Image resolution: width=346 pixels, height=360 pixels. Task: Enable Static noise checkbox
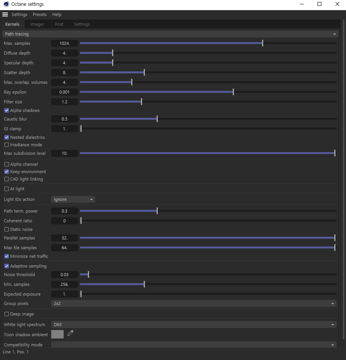[x=7, y=229]
